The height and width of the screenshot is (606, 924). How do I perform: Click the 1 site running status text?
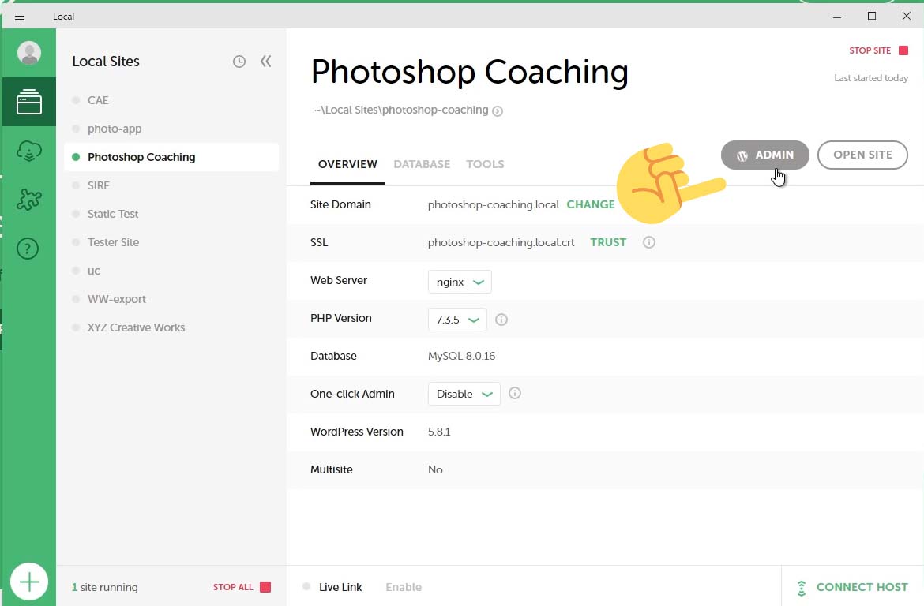(105, 587)
